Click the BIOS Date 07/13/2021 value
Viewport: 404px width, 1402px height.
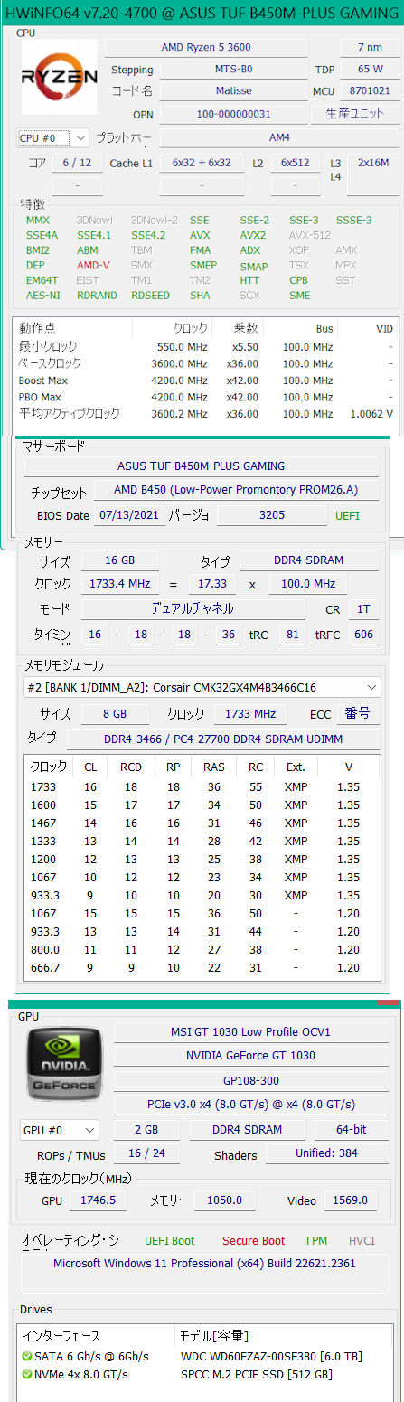(x=128, y=515)
